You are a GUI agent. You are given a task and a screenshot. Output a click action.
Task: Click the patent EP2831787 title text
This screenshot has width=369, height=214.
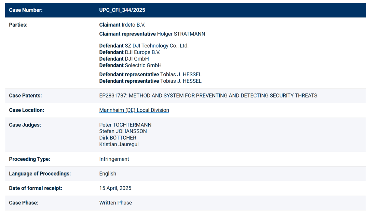pos(208,95)
